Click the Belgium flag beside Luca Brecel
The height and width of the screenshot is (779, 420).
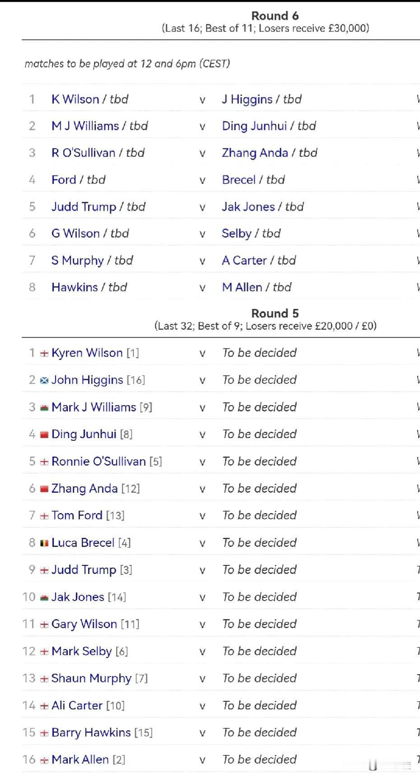(x=44, y=543)
